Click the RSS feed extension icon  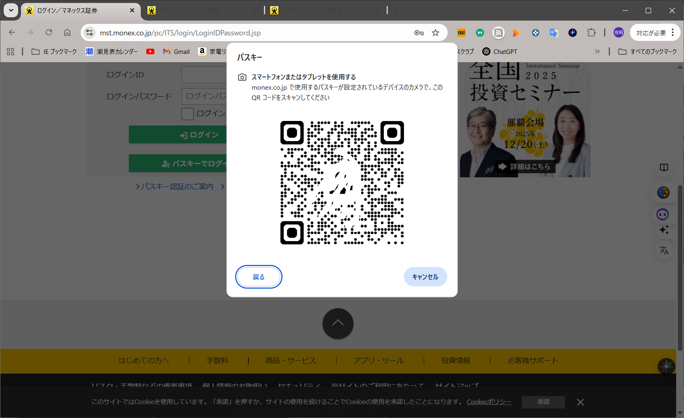click(x=498, y=33)
